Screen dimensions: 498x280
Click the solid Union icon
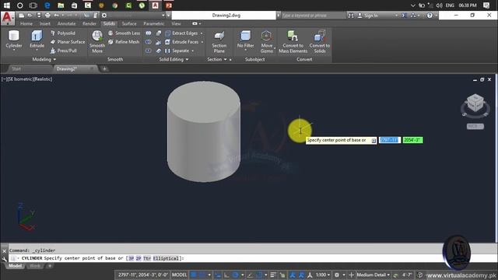click(149, 33)
